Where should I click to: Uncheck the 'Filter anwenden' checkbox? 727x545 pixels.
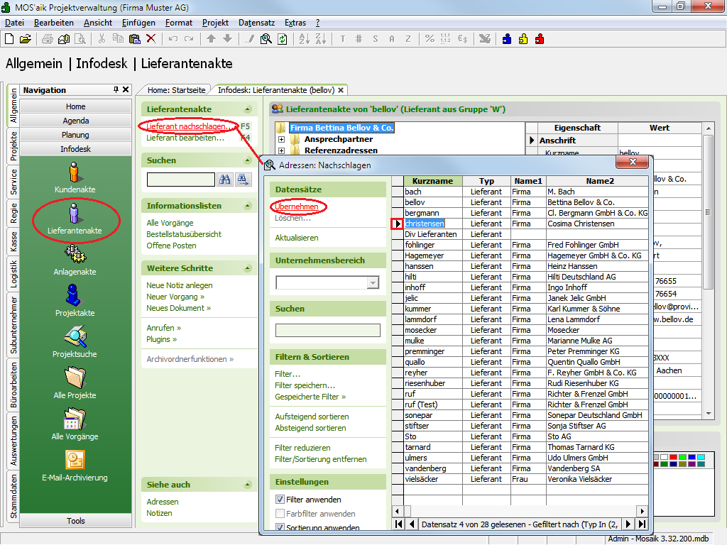click(280, 500)
